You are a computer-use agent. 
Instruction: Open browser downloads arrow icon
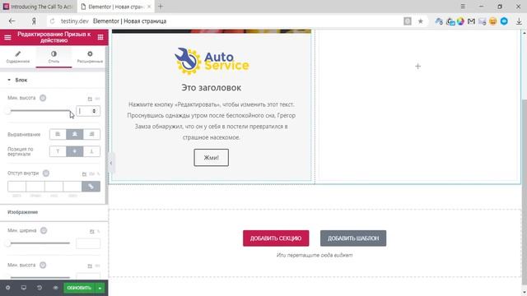click(x=519, y=21)
